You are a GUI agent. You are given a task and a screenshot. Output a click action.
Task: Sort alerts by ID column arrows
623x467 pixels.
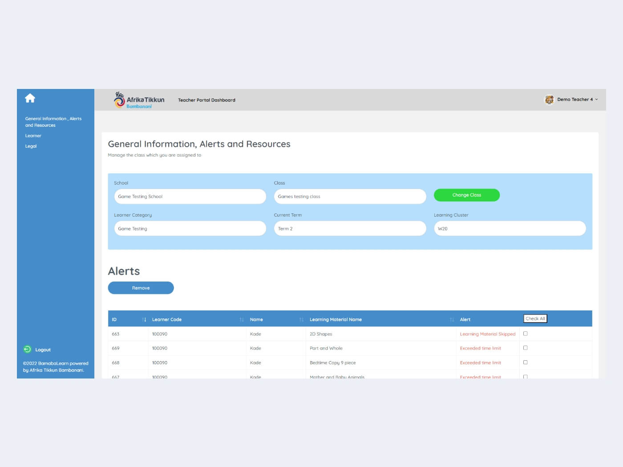(x=144, y=320)
